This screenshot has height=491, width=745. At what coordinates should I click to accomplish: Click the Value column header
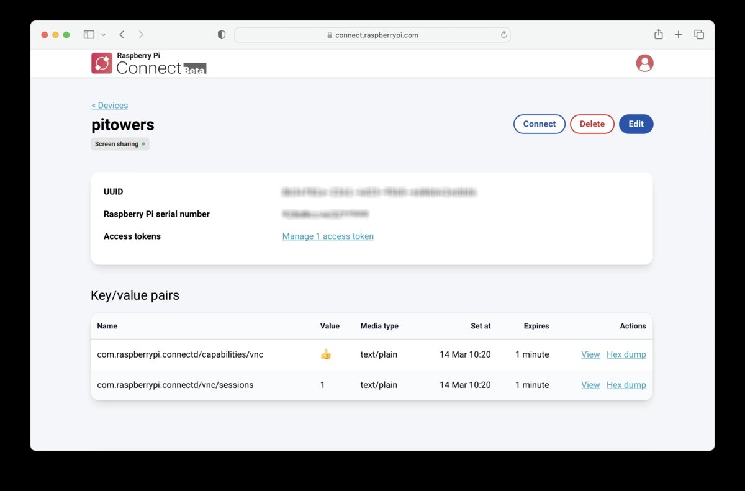330,326
